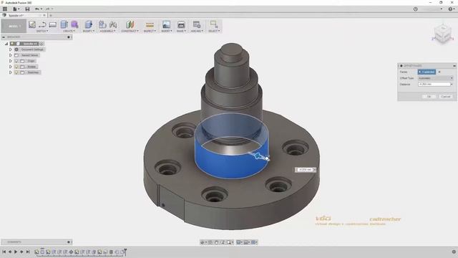Click the Measure inspect icon

coord(150,24)
